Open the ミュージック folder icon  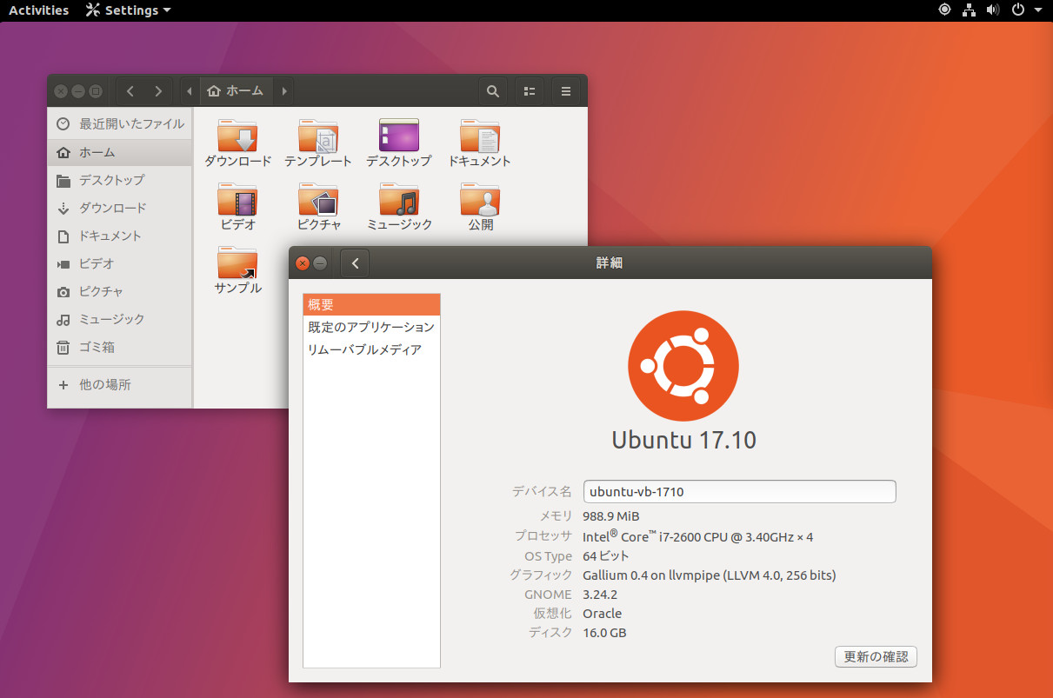click(399, 200)
